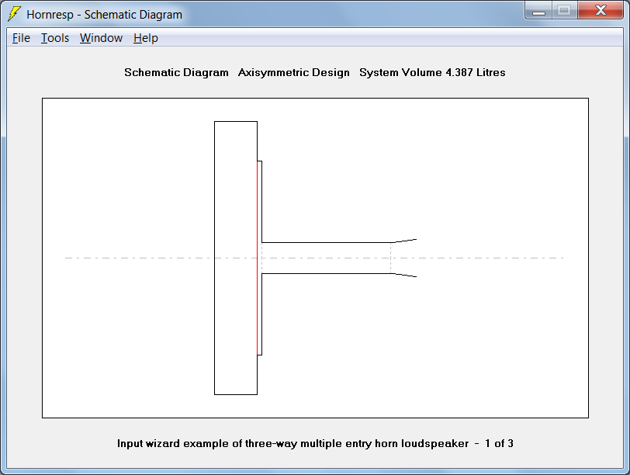Minimize the Schematic Diagram window
Image resolution: width=630 pixels, height=475 pixels.
click(538, 11)
